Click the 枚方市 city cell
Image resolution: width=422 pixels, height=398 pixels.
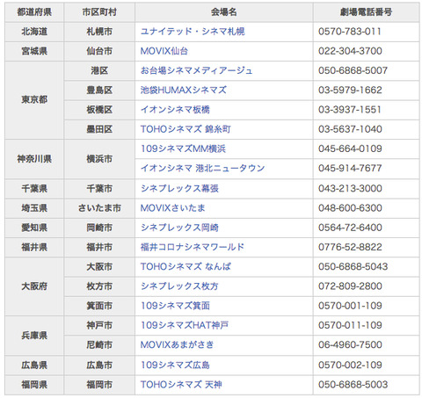99,286
